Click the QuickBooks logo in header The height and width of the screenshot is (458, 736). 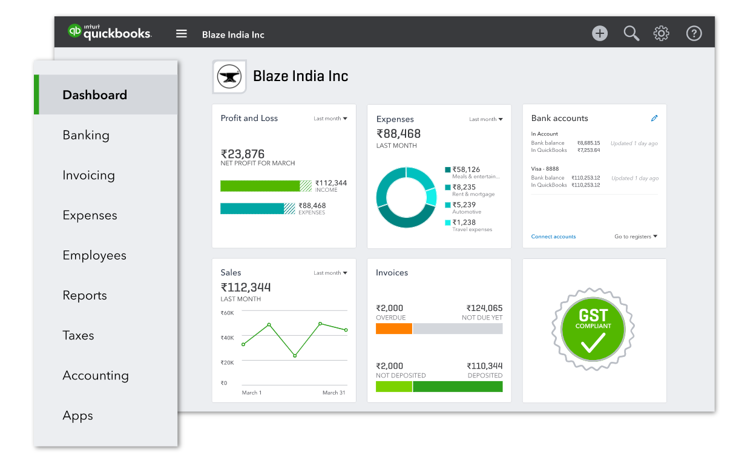(110, 32)
